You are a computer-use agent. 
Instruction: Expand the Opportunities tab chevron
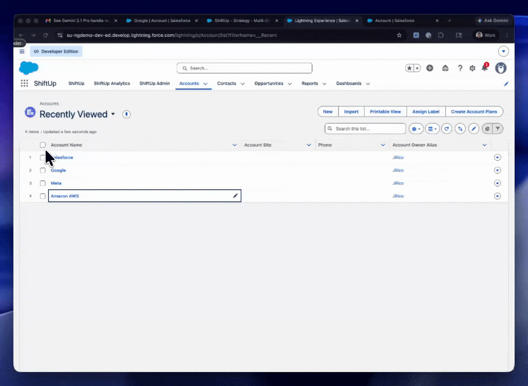[290, 84]
